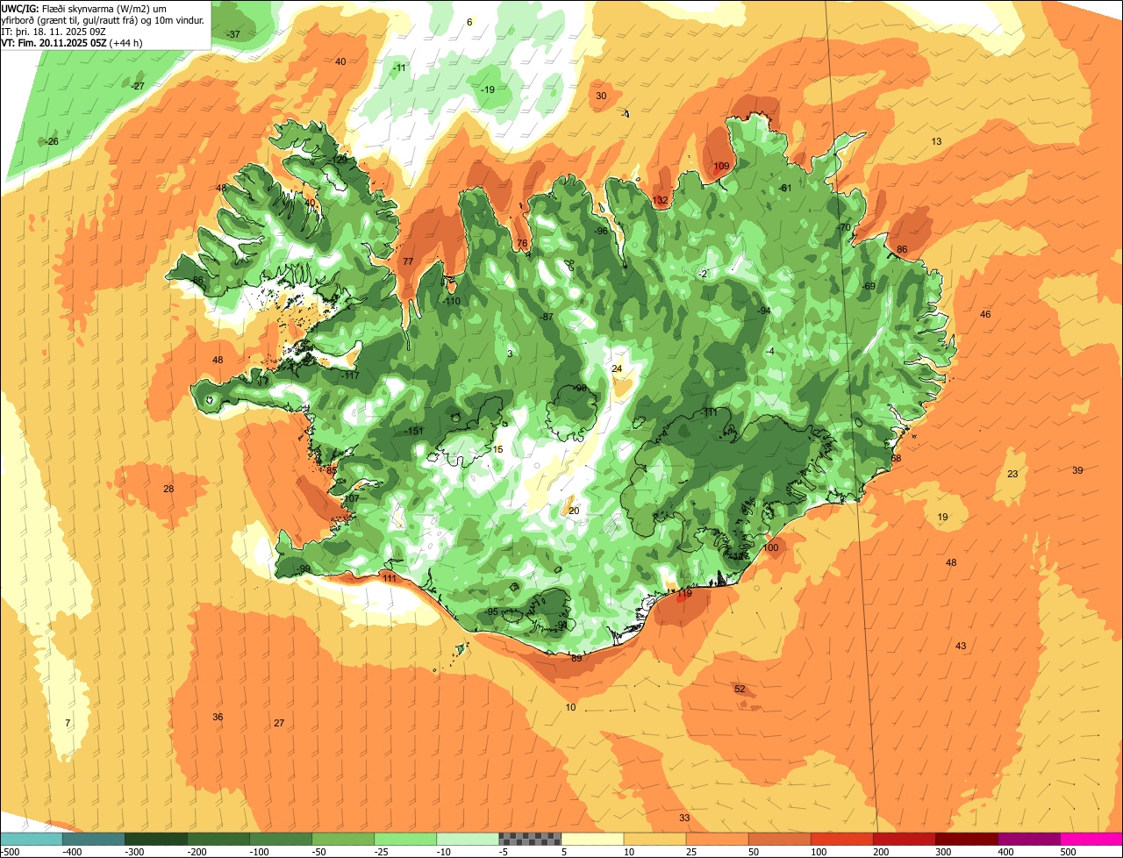Select the '-94' flux value in eastern interior
Screen dimensions: 1123x858
click(764, 311)
